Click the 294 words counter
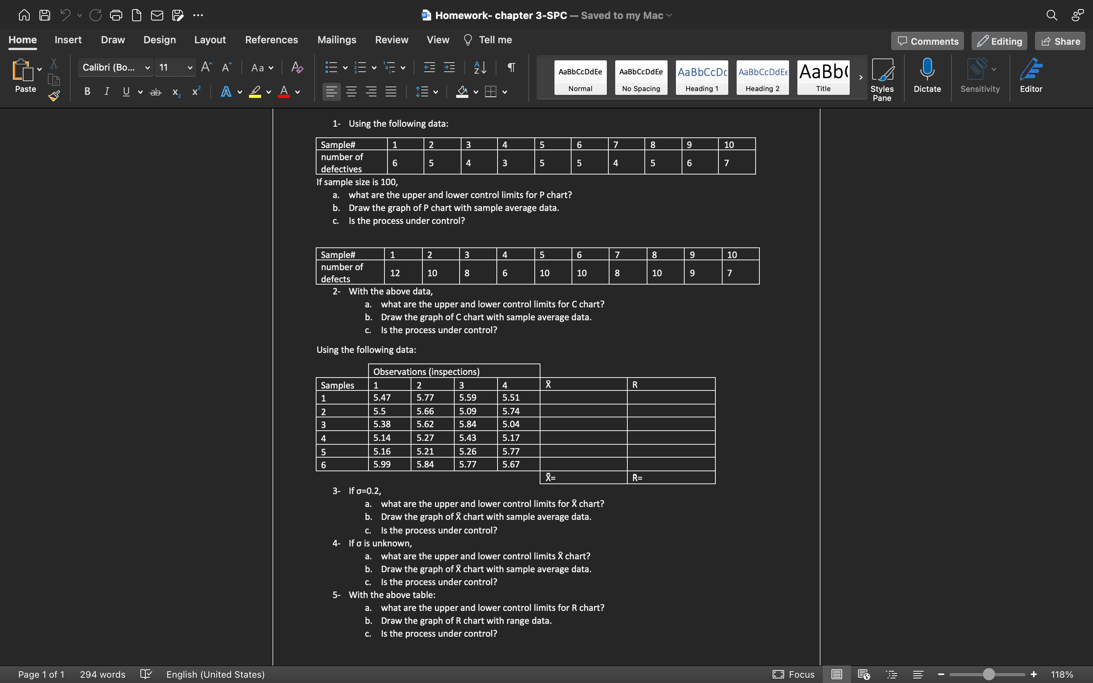This screenshot has width=1093, height=683. [x=102, y=674]
